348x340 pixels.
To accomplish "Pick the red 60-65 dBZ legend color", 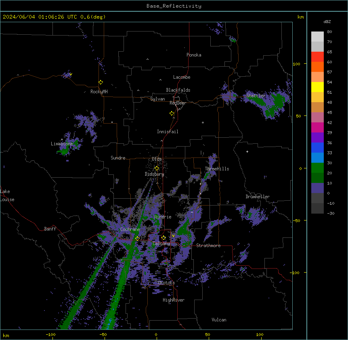I will tap(317, 57).
